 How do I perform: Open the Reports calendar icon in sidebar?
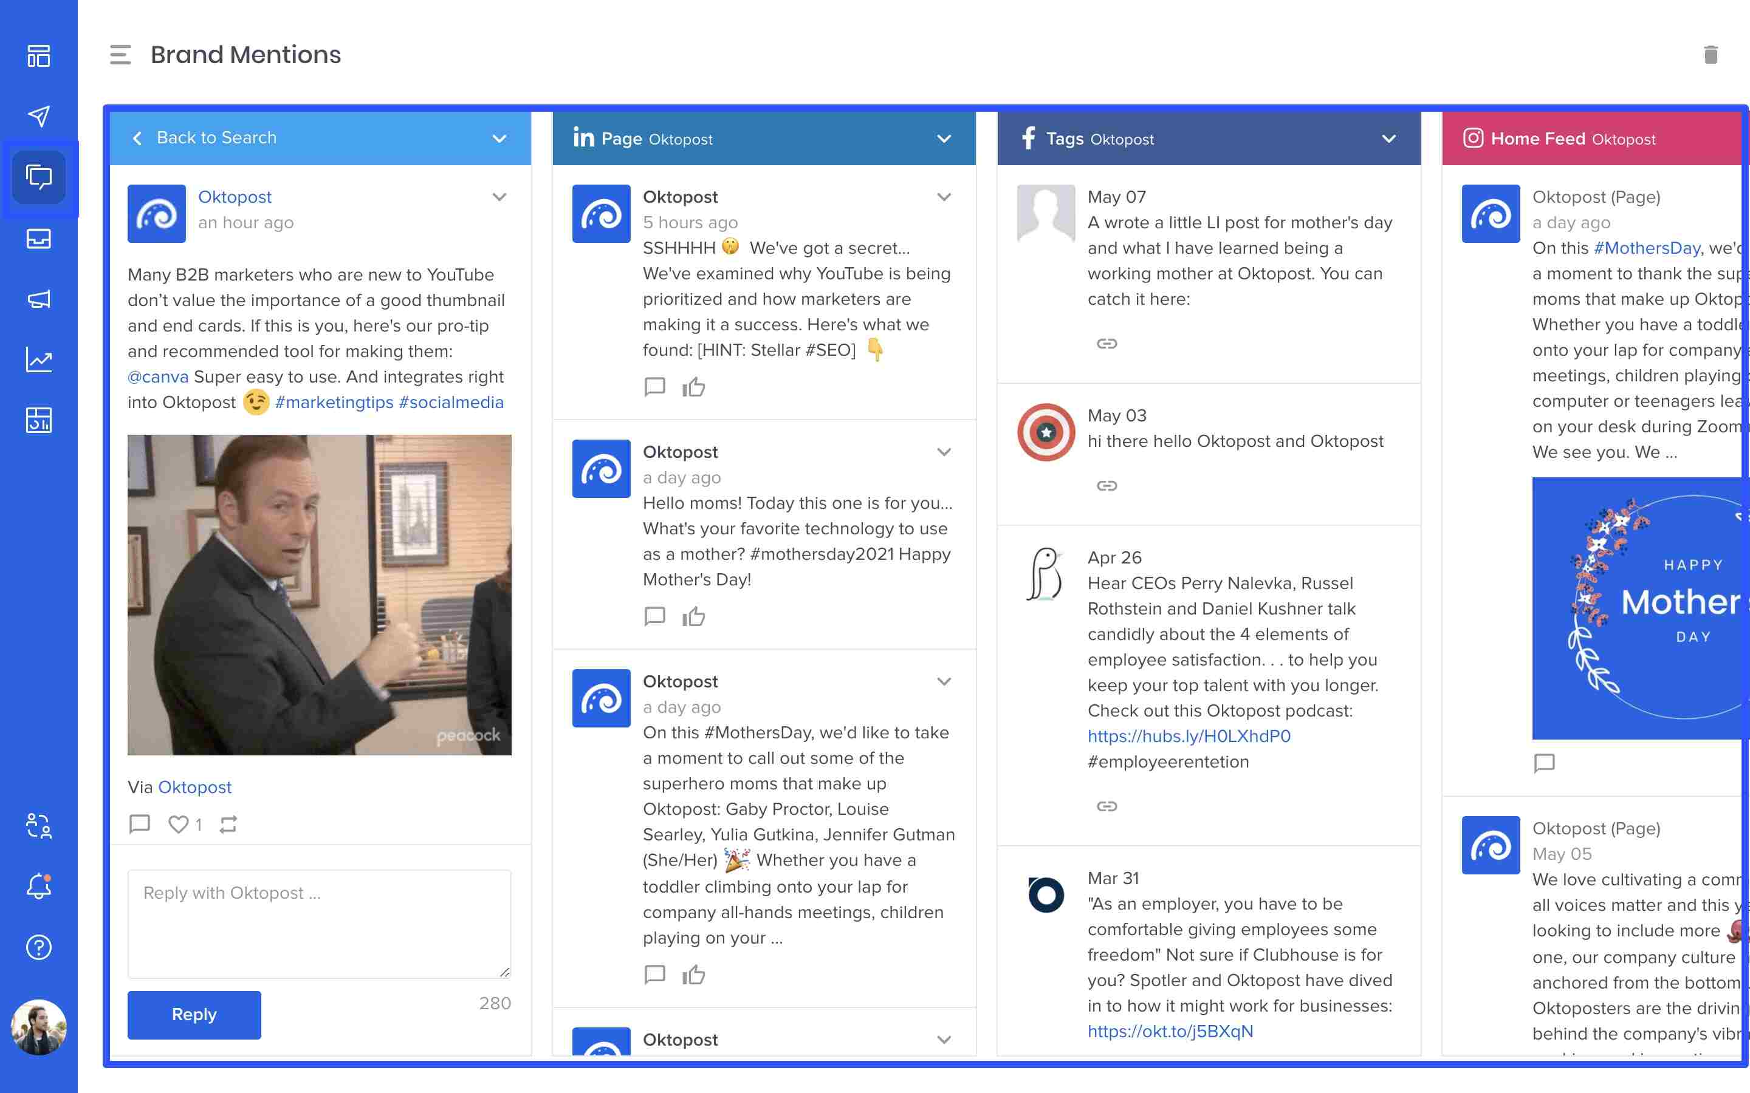click(39, 420)
